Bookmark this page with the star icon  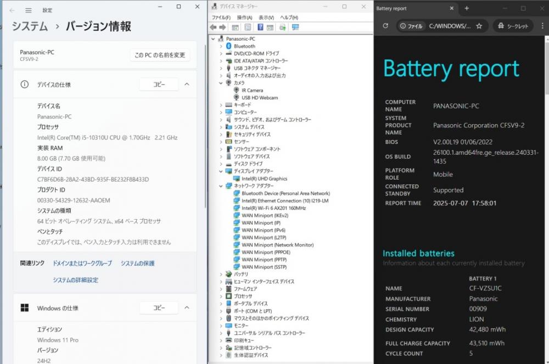pyautogui.click(x=479, y=26)
